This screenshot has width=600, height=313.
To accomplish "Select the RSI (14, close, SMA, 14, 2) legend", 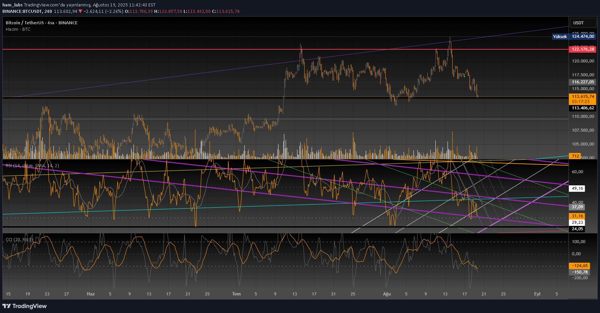I will 32,165.
